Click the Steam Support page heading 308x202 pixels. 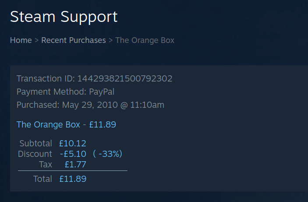64,17
